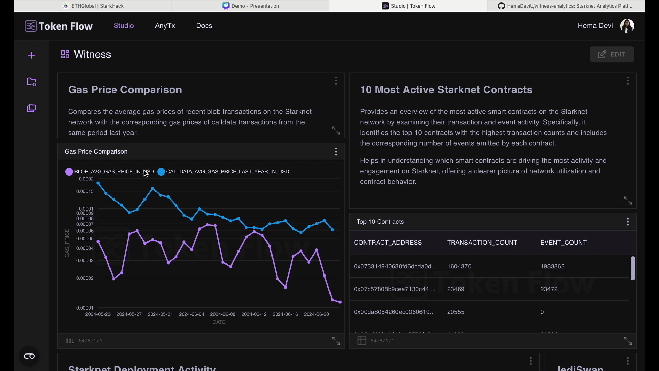Screen dimensions: 659x371
Task: Switch to Demo - Presentation browser tab
Action: point(251,6)
